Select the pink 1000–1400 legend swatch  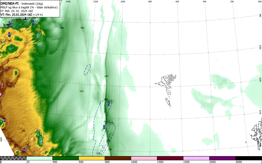click(144, 158)
